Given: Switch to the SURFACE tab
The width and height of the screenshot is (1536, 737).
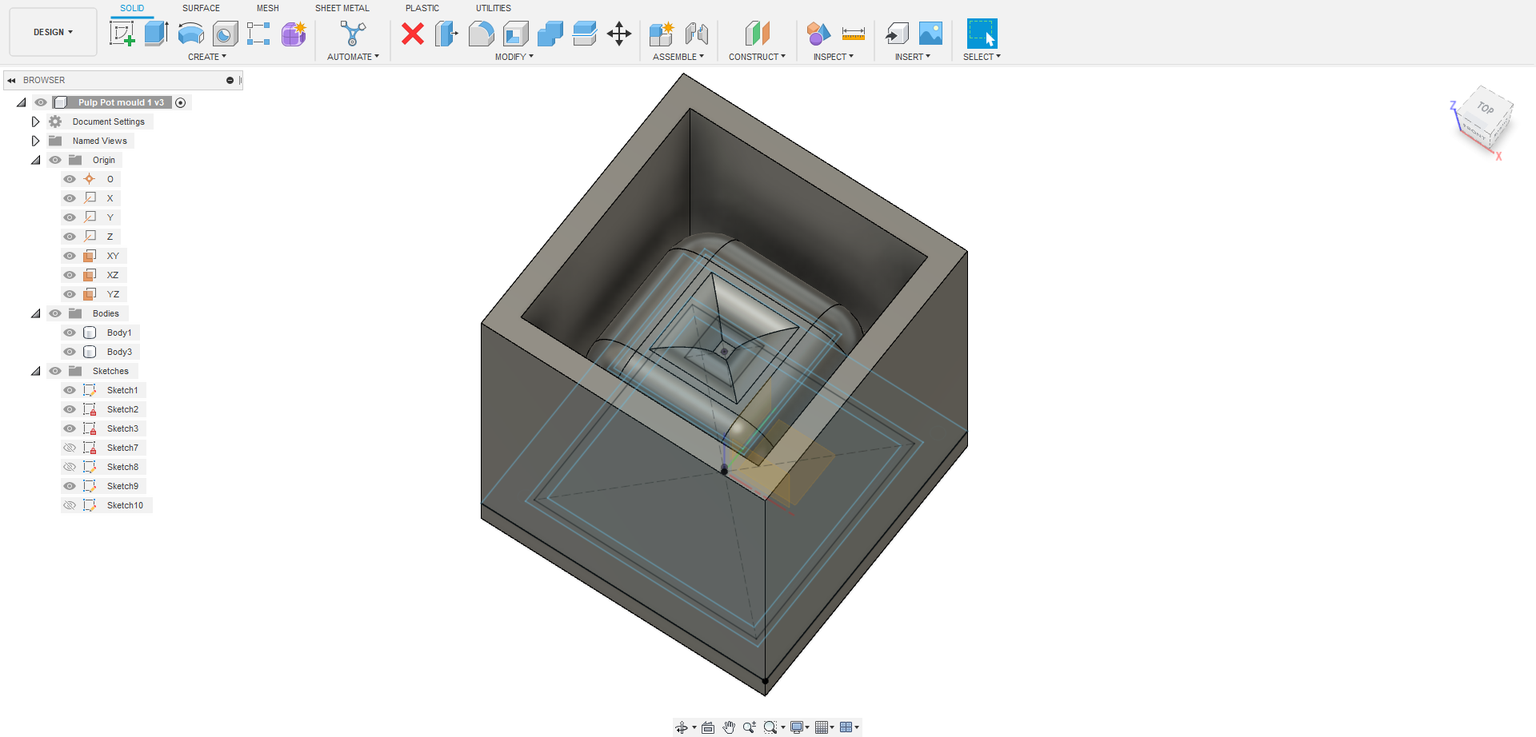Looking at the screenshot, I should [201, 8].
